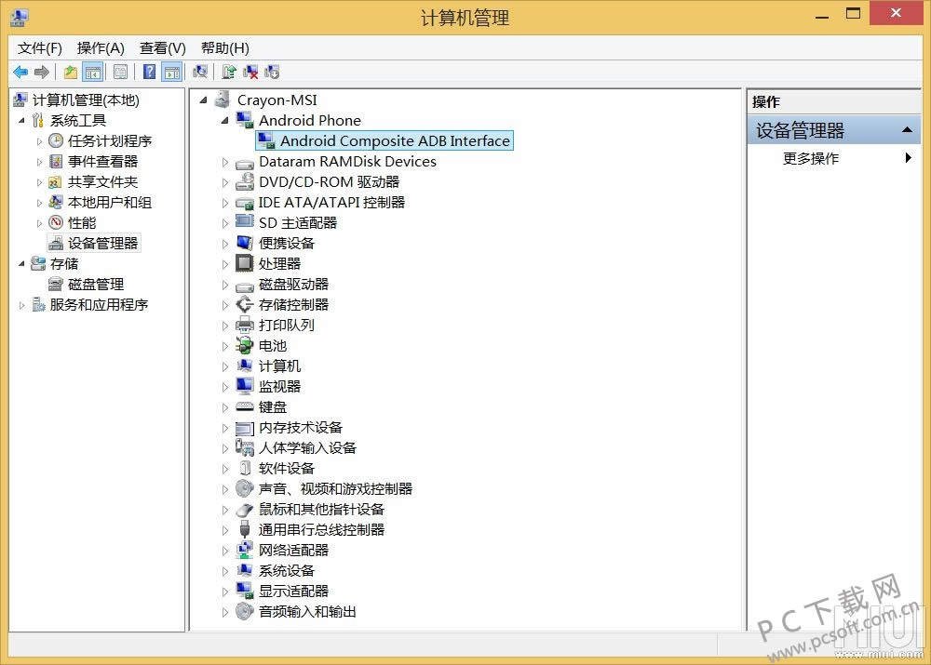Click uninstall device red X icon
The image size is (931, 665).
pos(250,73)
